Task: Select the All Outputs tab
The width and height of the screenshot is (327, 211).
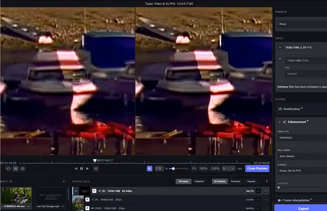Action: 219,181
